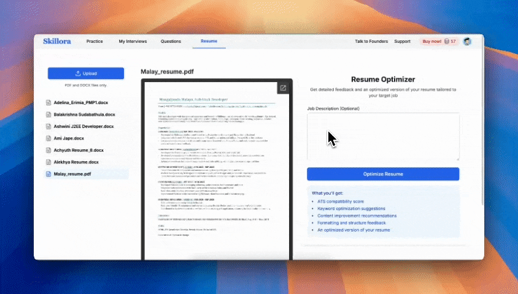Click the upload arrow icon in Upload button
The image size is (518, 294).
pos(78,73)
